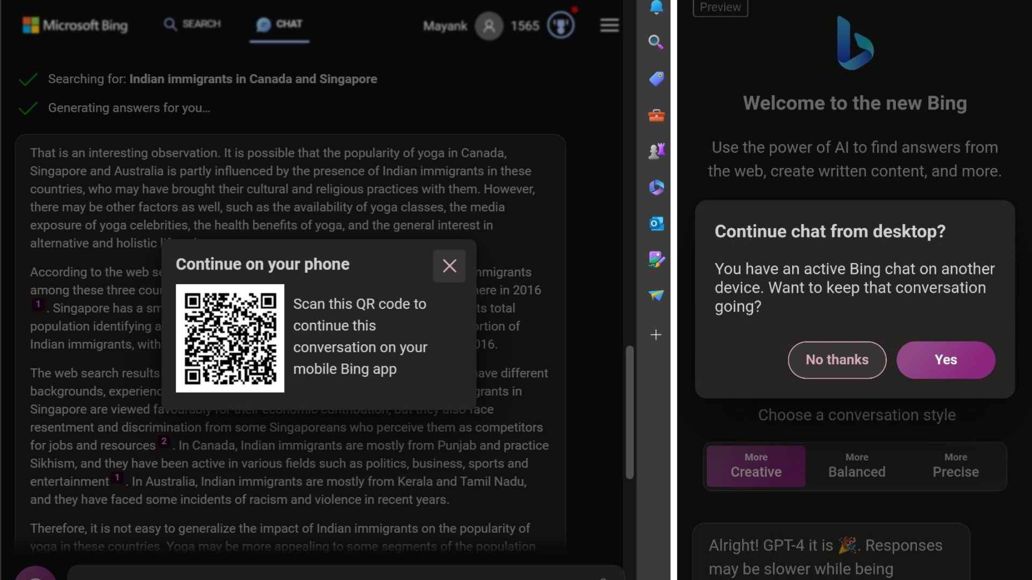
Task: Select More Precise conversation style
Action: coord(956,465)
